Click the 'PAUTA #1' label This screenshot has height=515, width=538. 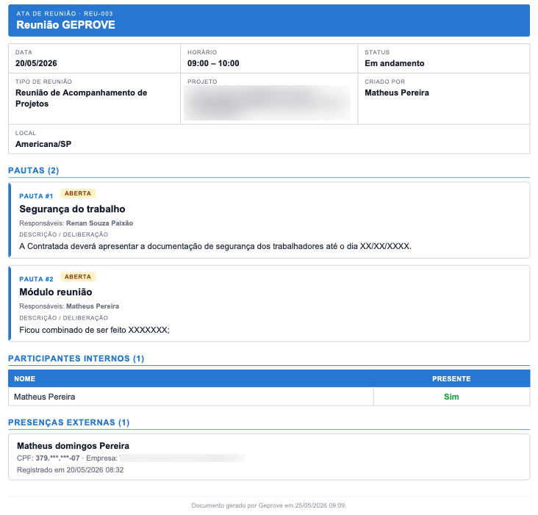click(36, 196)
